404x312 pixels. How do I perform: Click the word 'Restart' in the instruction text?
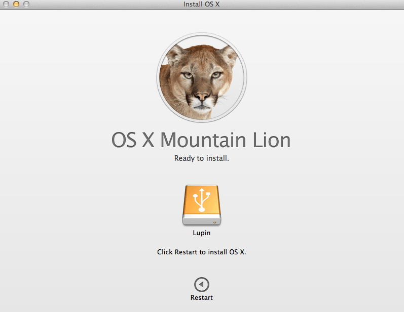tap(186, 252)
